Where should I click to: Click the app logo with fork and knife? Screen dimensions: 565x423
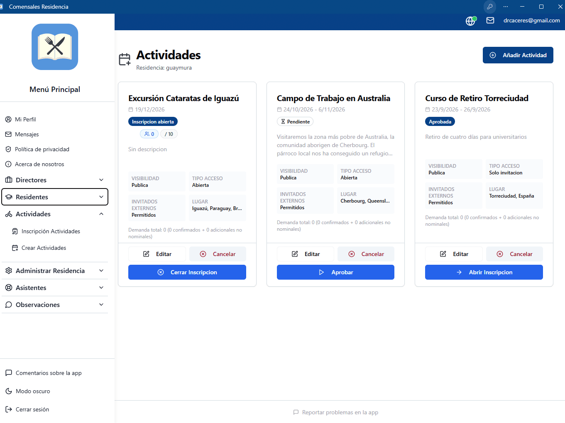[x=55, y=47]
